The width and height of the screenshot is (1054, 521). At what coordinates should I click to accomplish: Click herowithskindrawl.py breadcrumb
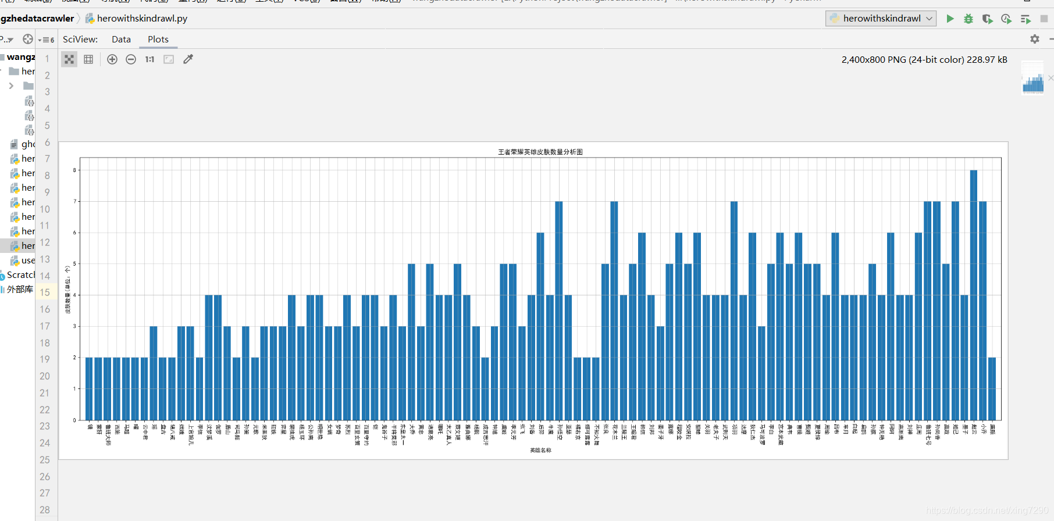136,19
